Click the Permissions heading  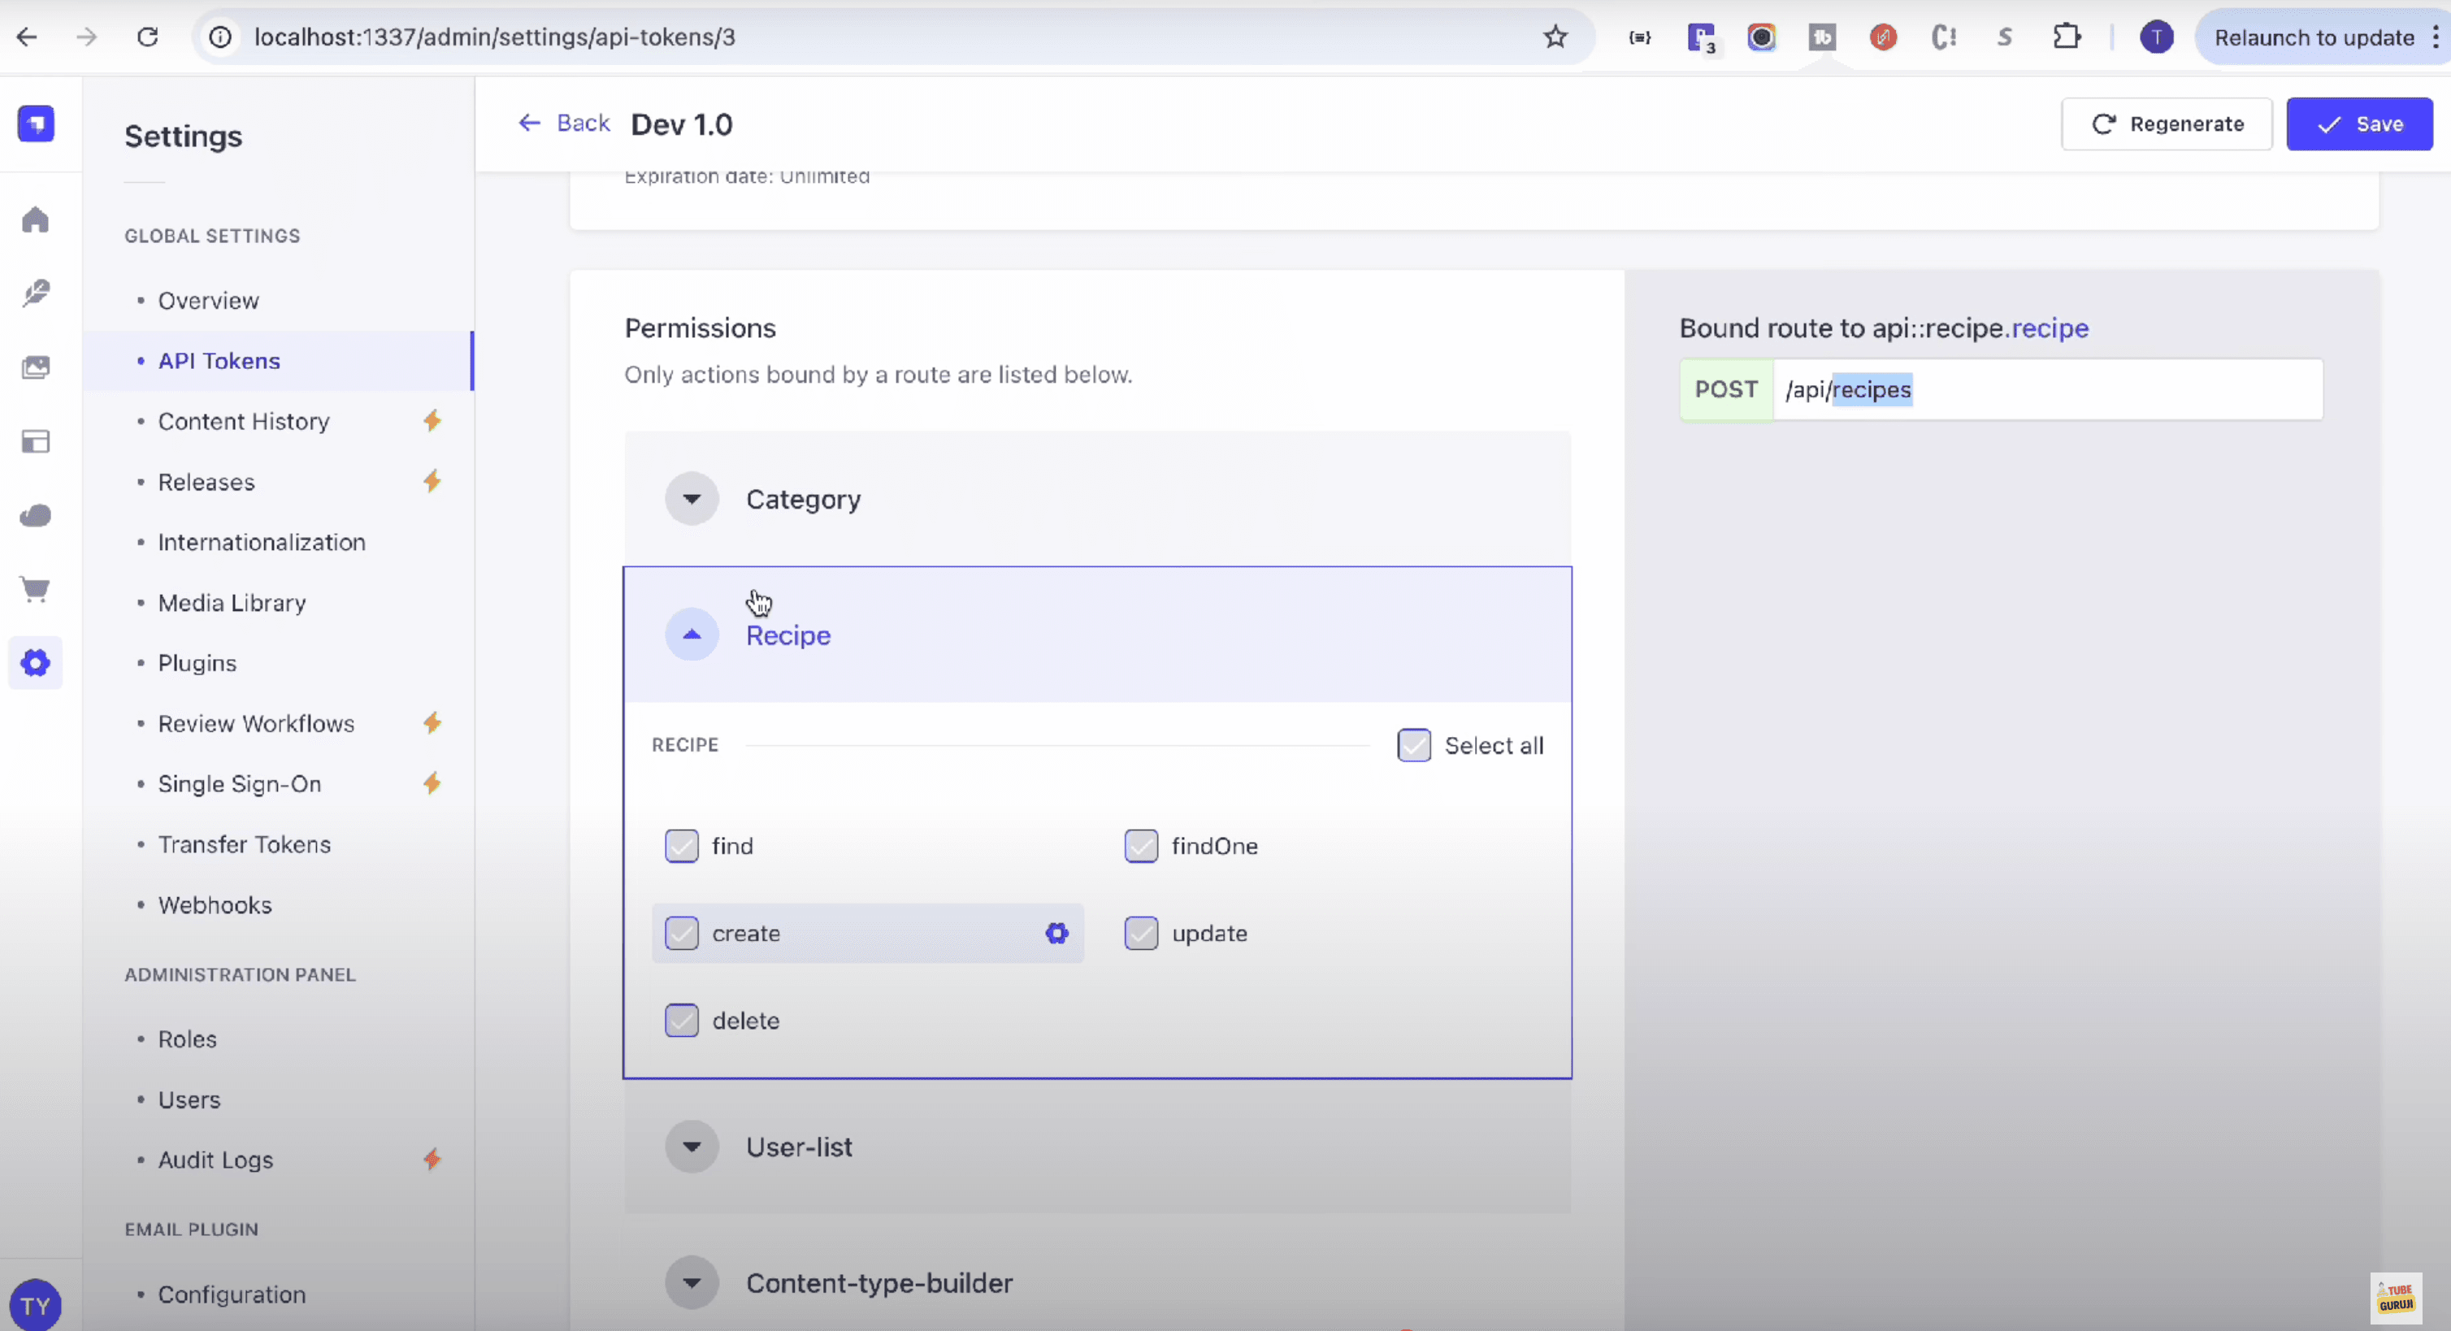pos(701,328)
